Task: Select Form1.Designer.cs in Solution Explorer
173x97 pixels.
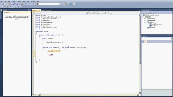Action: point(156,24)
